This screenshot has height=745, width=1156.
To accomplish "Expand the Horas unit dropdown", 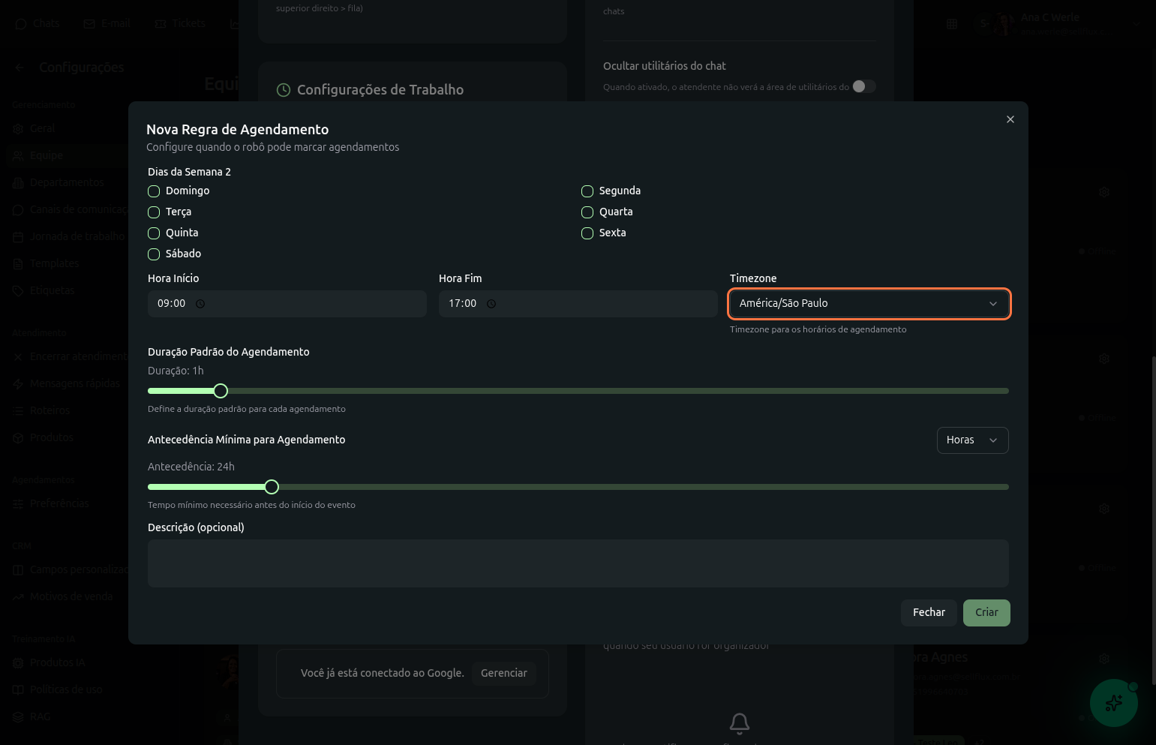I will point(971,440).
